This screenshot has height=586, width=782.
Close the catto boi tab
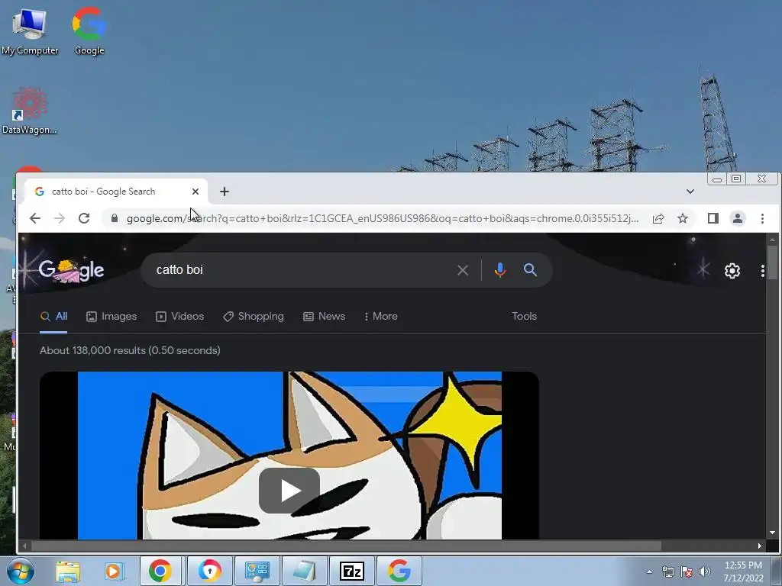coord(195,192)
